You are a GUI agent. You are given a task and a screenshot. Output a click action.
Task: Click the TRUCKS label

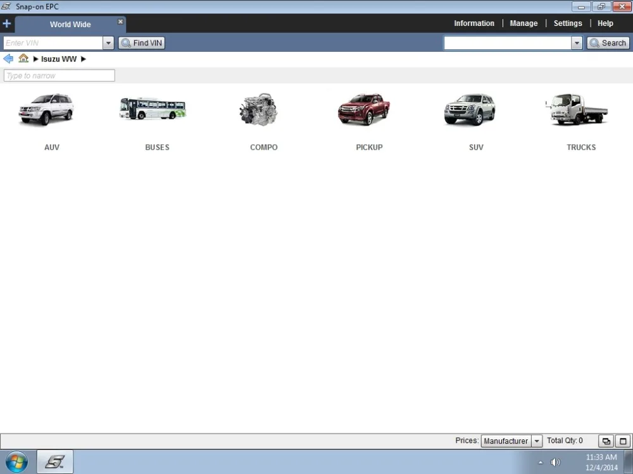click(581, 147)
